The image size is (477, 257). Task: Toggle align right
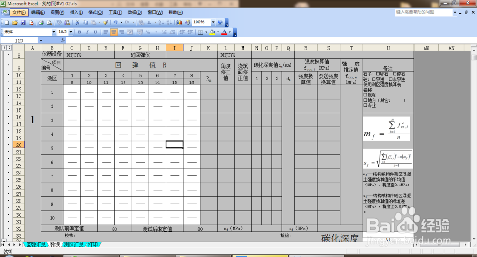point(122,32)
